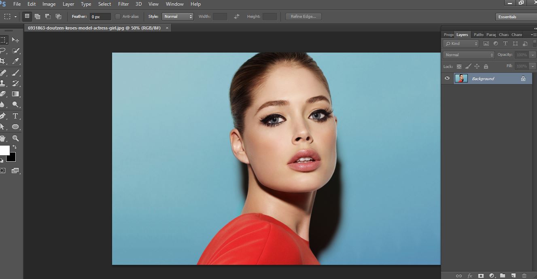Click the Delete layer trash icon

[524, 275]
